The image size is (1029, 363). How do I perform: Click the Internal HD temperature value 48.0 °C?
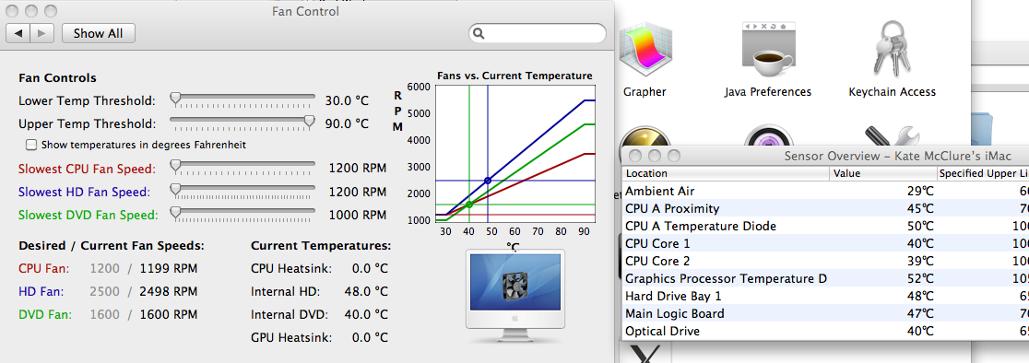point(366,291)
